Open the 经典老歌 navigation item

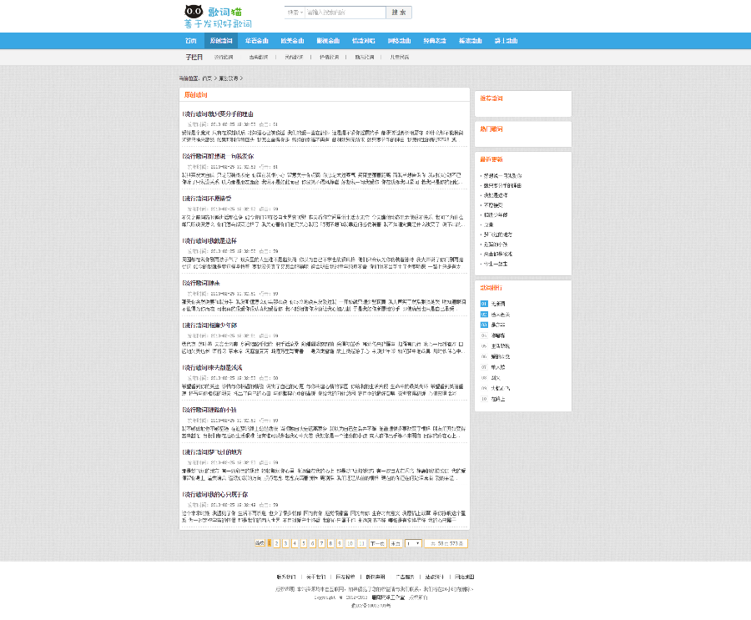(435, 41)
